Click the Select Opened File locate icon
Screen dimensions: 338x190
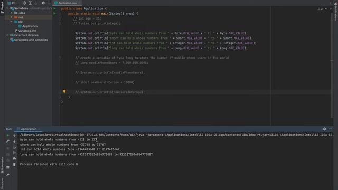(x=24, y=3)
